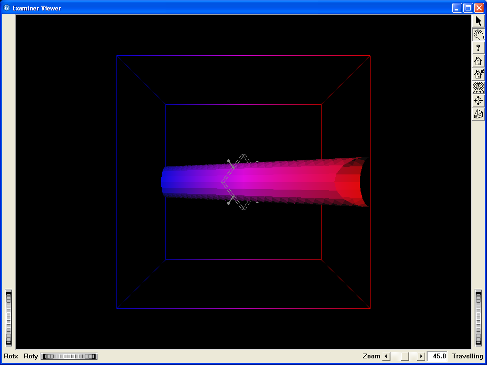Open help with the question mark button
This screenshot has width=487, height=365.
478,48
